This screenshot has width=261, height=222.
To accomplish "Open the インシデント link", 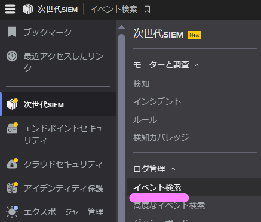I will [x=157, y=101].
